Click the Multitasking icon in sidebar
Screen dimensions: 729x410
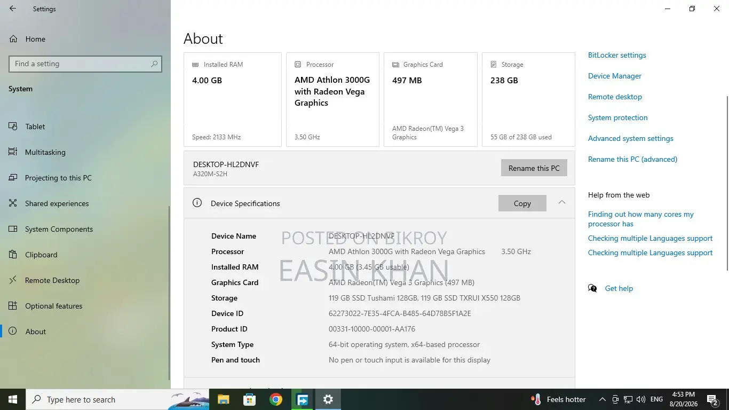13,152
